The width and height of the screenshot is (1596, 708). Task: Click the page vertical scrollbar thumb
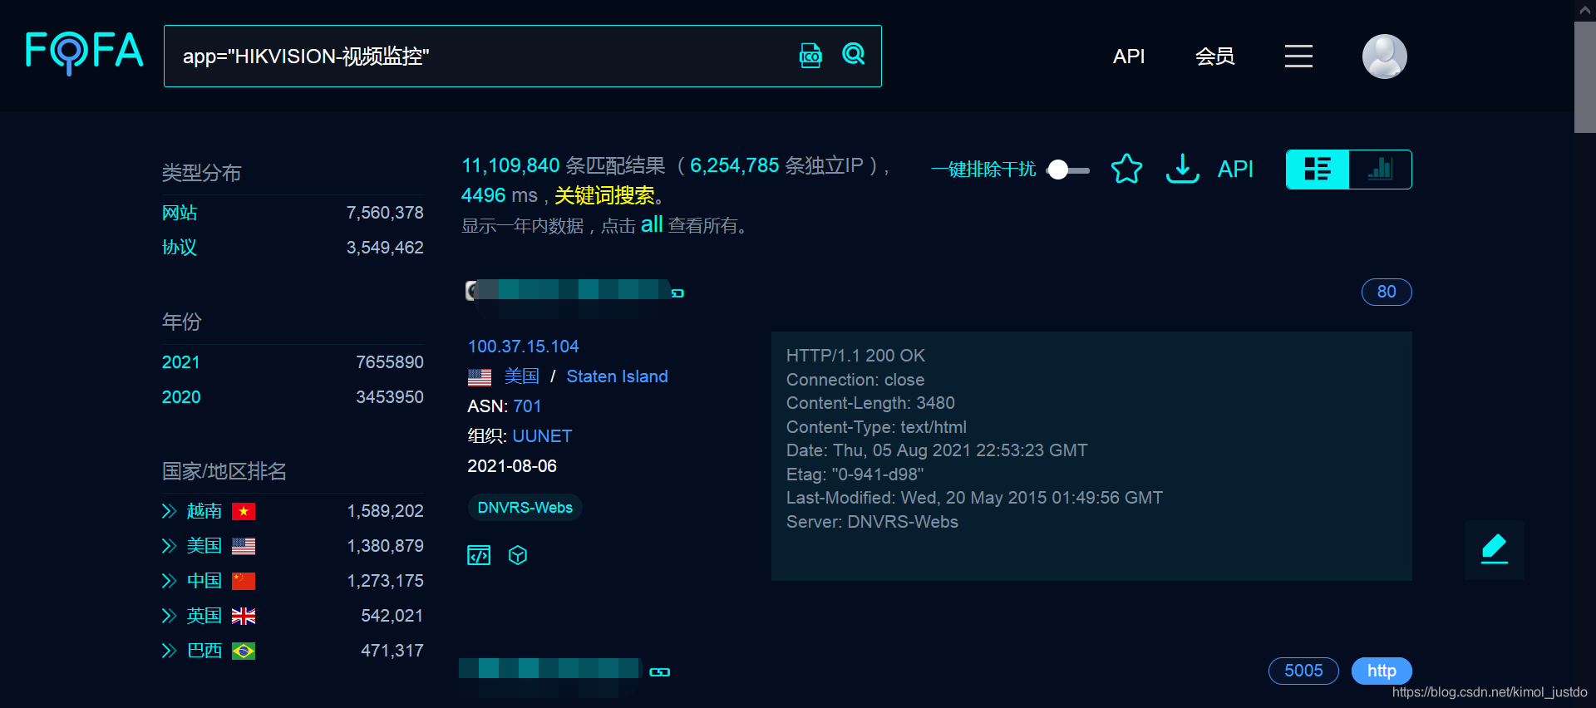pyautogui.click(x=1584, y=76)
